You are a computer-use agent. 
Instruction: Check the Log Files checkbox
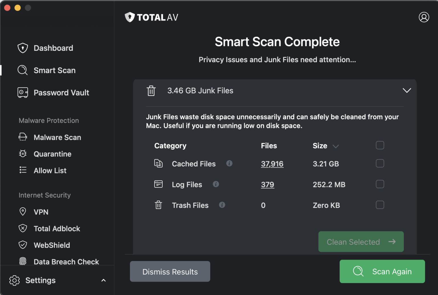[x=380, y=184]
